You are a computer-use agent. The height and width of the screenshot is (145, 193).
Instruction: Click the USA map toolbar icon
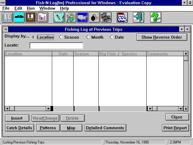[82, 18]
